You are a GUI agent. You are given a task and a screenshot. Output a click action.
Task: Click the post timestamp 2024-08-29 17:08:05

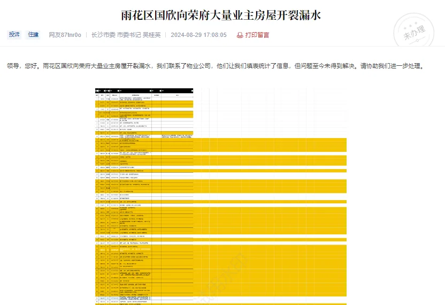[198, 35]
